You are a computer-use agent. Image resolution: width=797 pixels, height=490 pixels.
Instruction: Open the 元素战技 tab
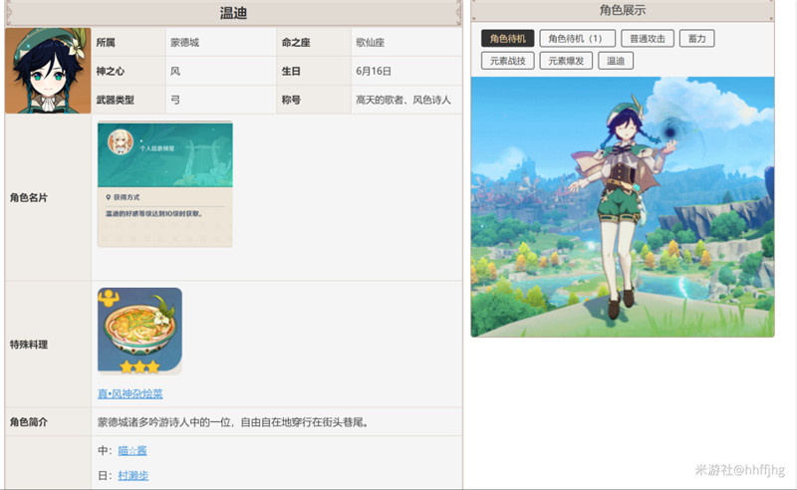pos(507,61)
